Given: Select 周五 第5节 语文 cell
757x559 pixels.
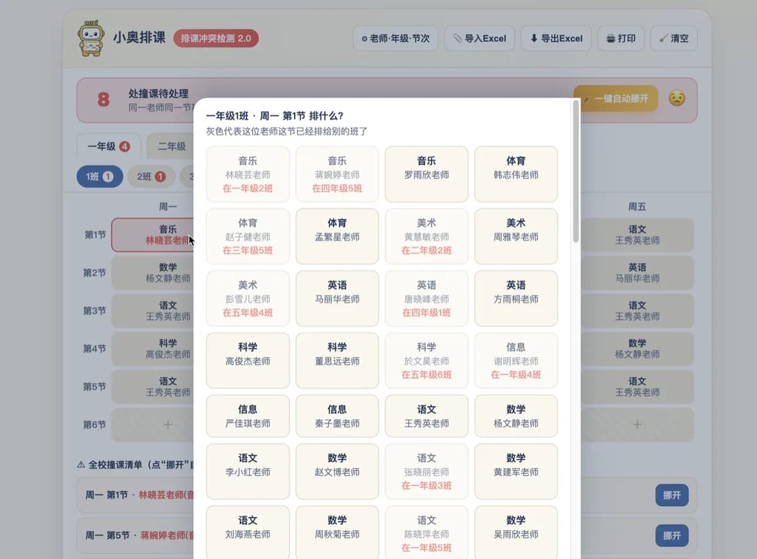Looking at the screenshot, I should pyautogui.click(x=637, y=386).
